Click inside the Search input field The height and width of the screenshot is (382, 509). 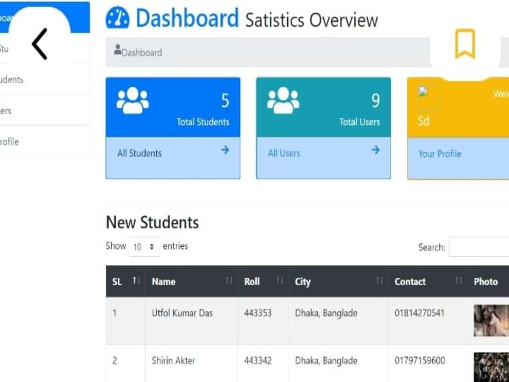[x=481, y=247]
